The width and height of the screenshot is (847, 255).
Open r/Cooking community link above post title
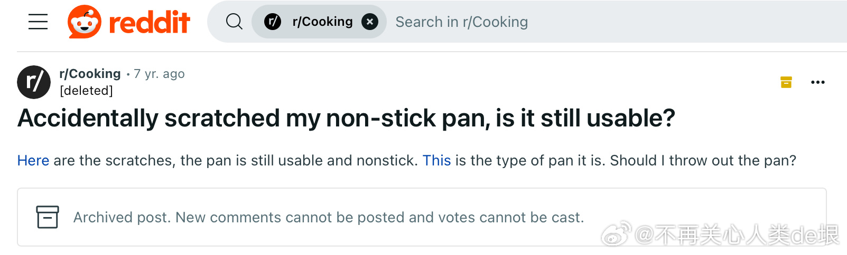pos(90,74)
